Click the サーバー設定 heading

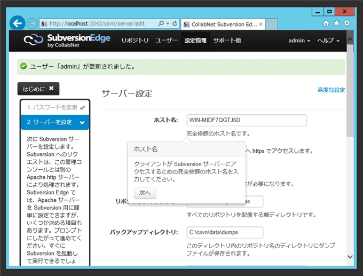click(x=127, y=93)
